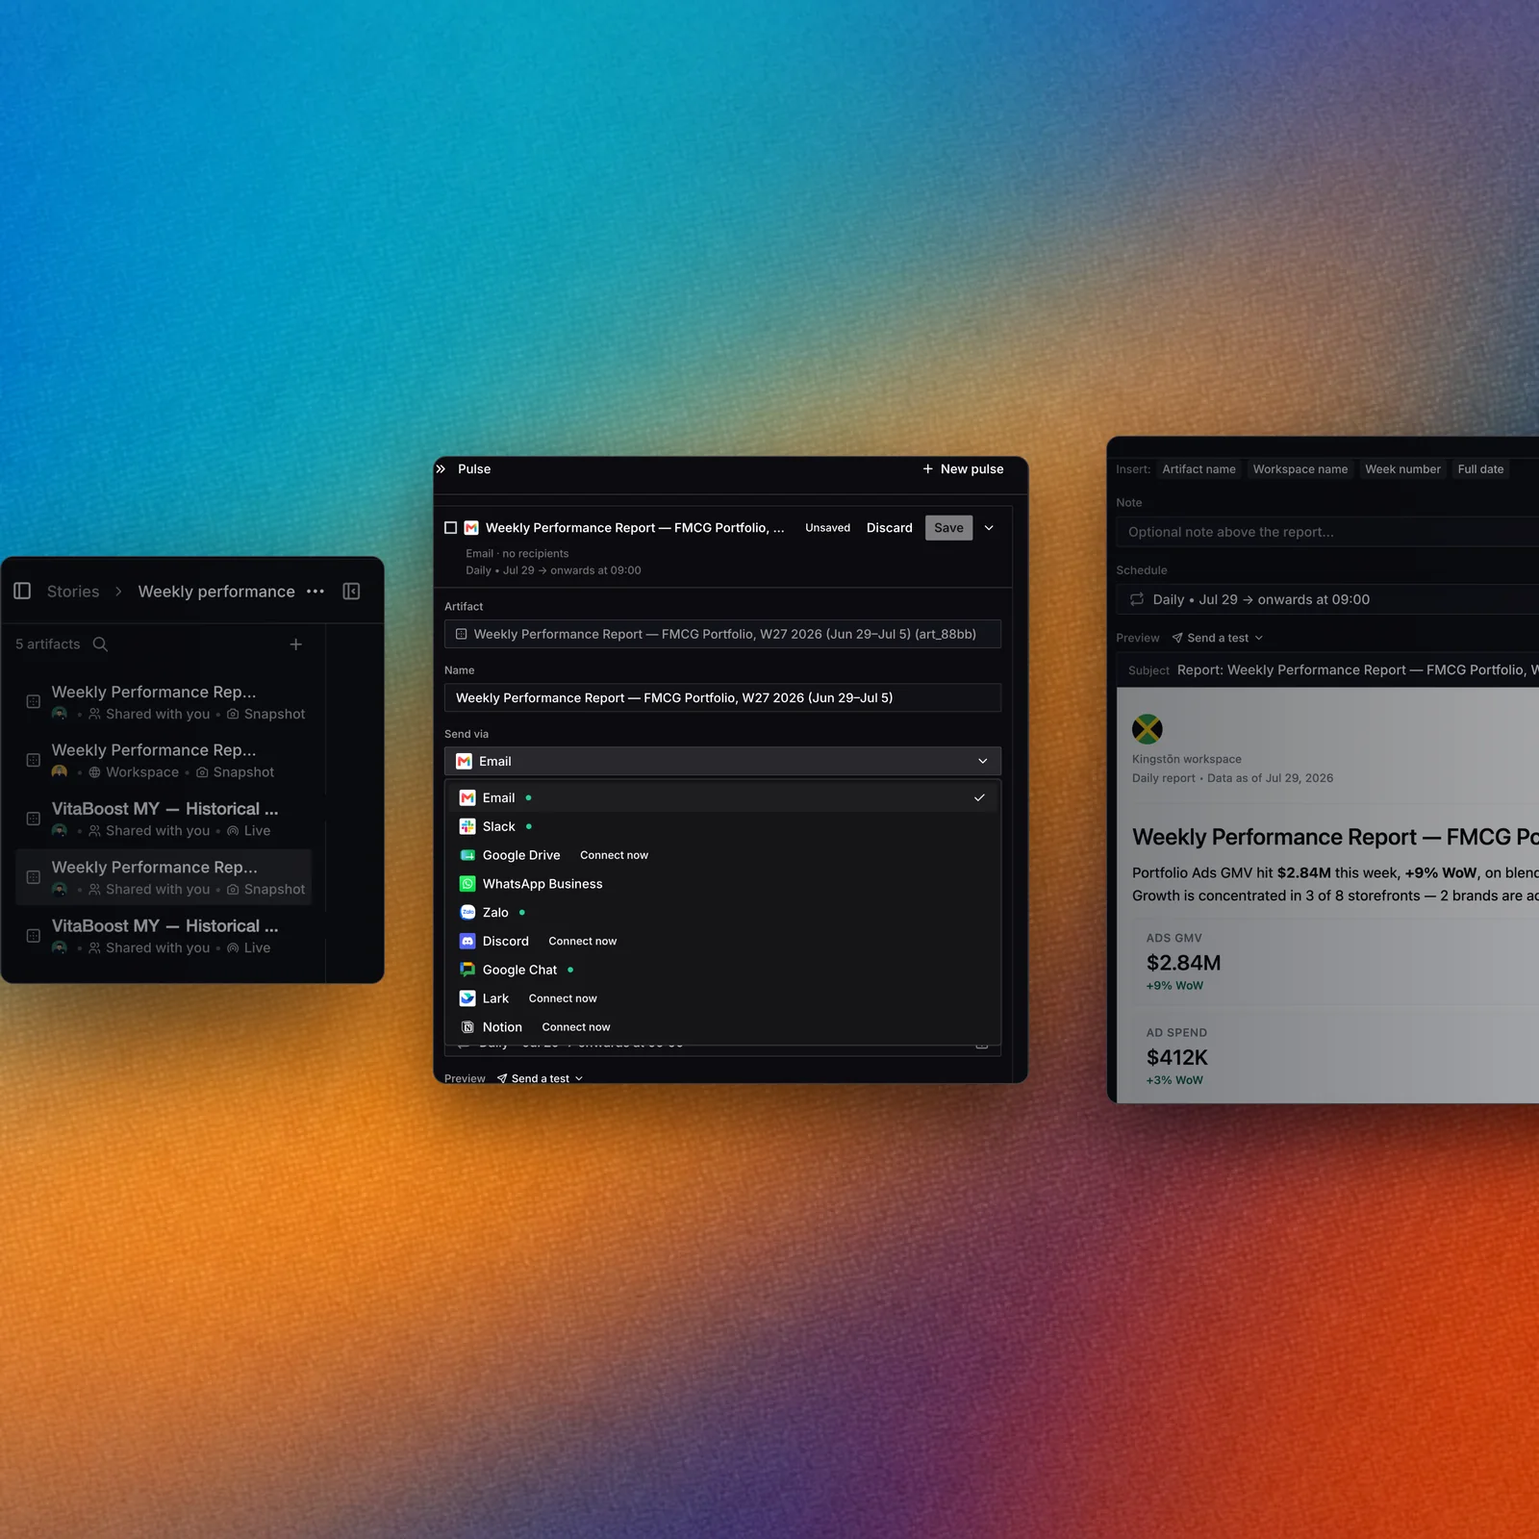Click the Google Drive logo icon

pyautogui.click(x=467, y=855)
